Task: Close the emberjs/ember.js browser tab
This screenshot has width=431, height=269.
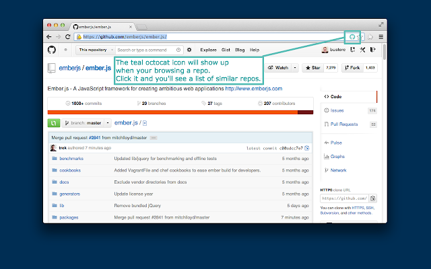Action: (131, 27)
